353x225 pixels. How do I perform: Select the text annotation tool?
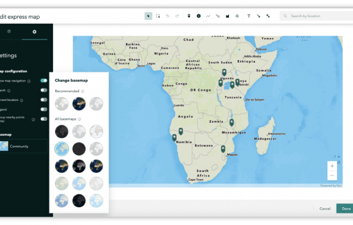coord(249,16)
